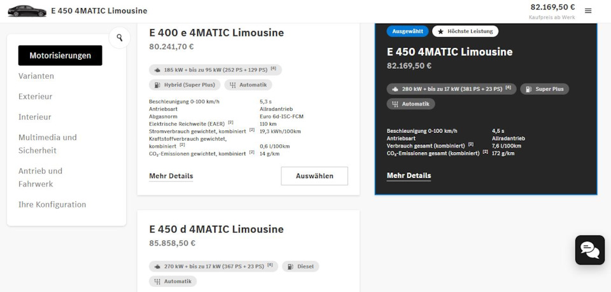Click the Höchste Leistung badge
The width and height of the screenshot is (611, 292).
coord(465,32)
